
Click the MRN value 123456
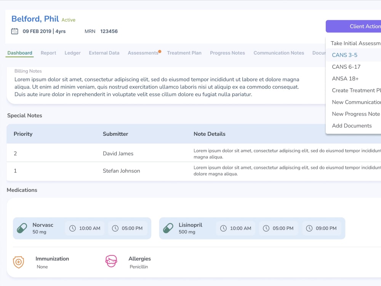tap(109, 31)
